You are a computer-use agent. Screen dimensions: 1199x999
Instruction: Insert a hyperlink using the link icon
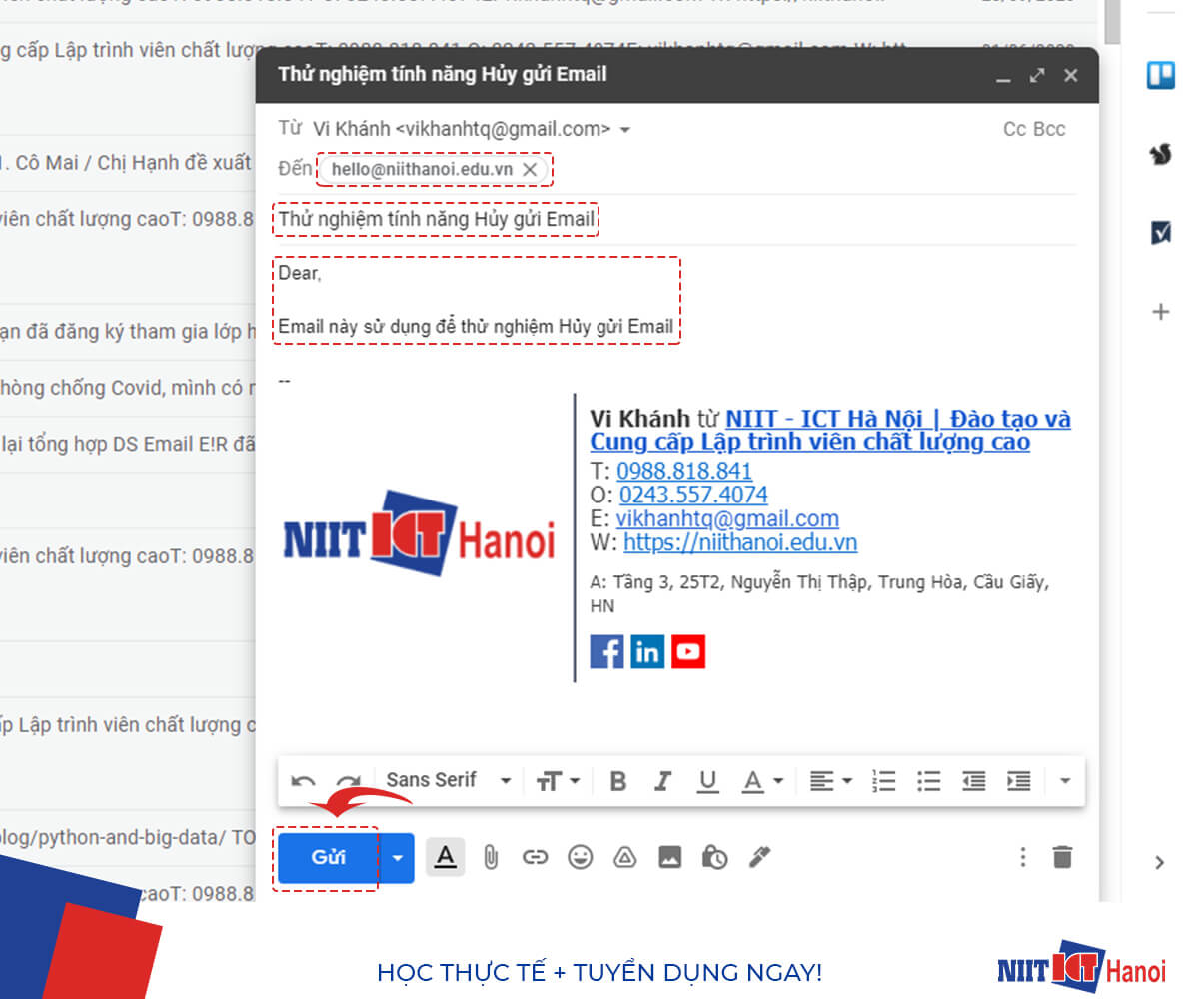point(536,857)
